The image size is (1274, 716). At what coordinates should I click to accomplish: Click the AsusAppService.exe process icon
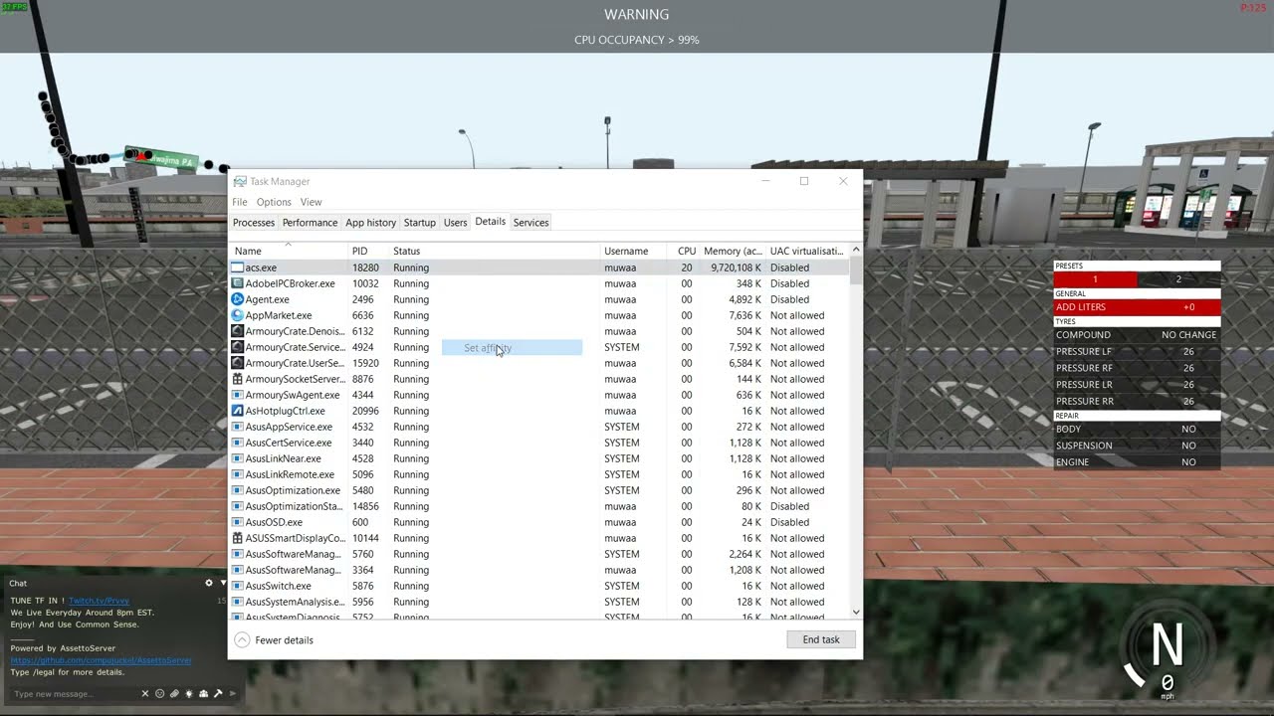pyautogui.click(x=238, y=427)
